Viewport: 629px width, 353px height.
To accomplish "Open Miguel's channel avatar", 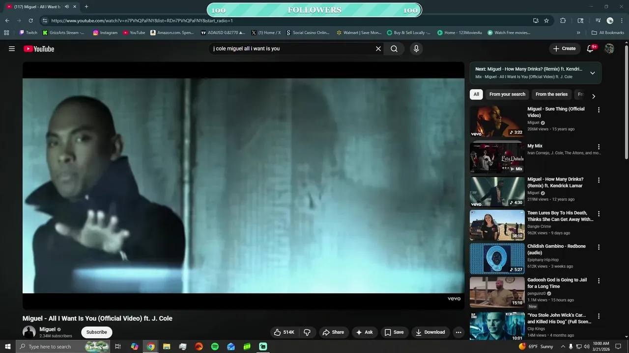I will pos(29,332).
